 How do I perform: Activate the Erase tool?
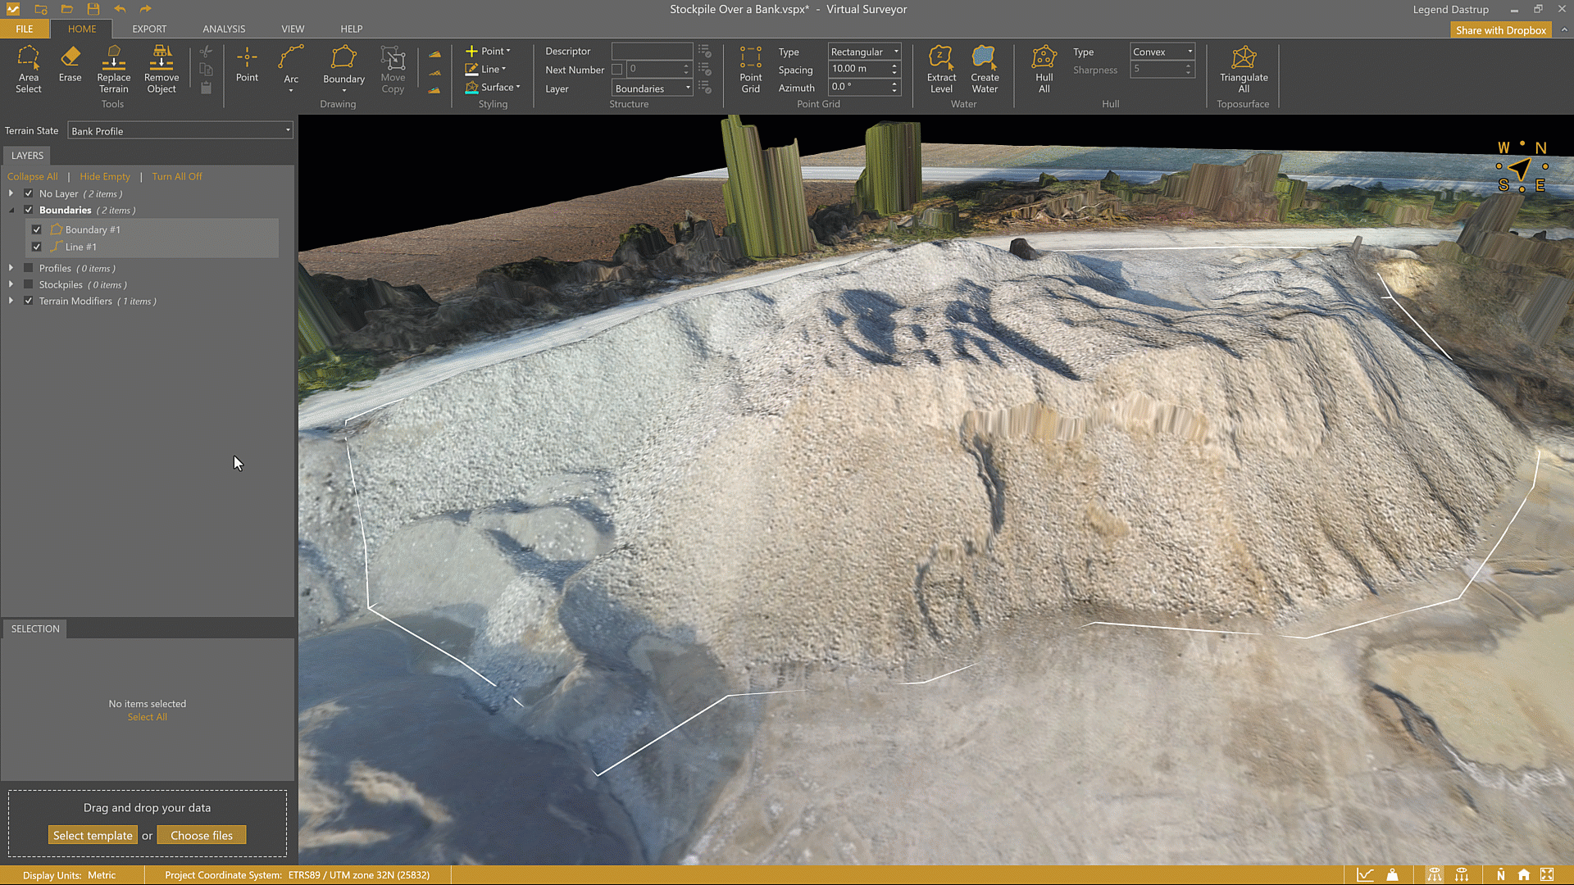click(x=70, y=65)
